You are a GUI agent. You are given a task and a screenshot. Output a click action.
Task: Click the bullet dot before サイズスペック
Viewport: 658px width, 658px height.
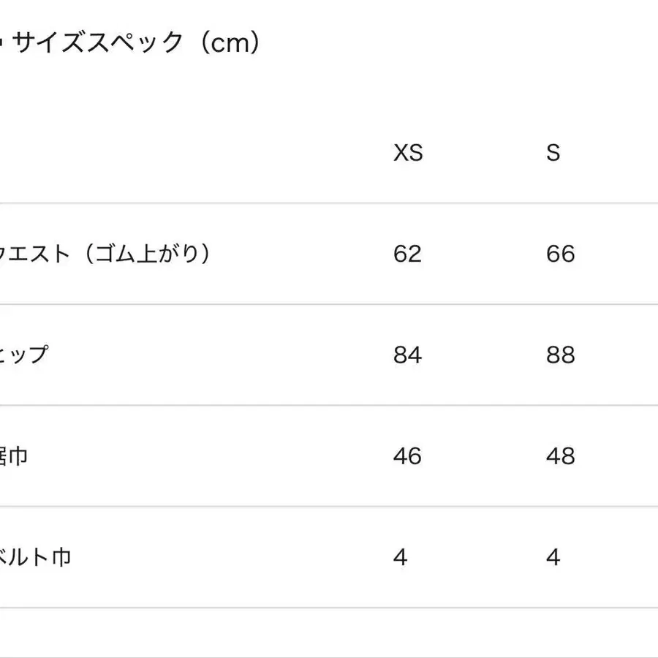tap(2, 44)
